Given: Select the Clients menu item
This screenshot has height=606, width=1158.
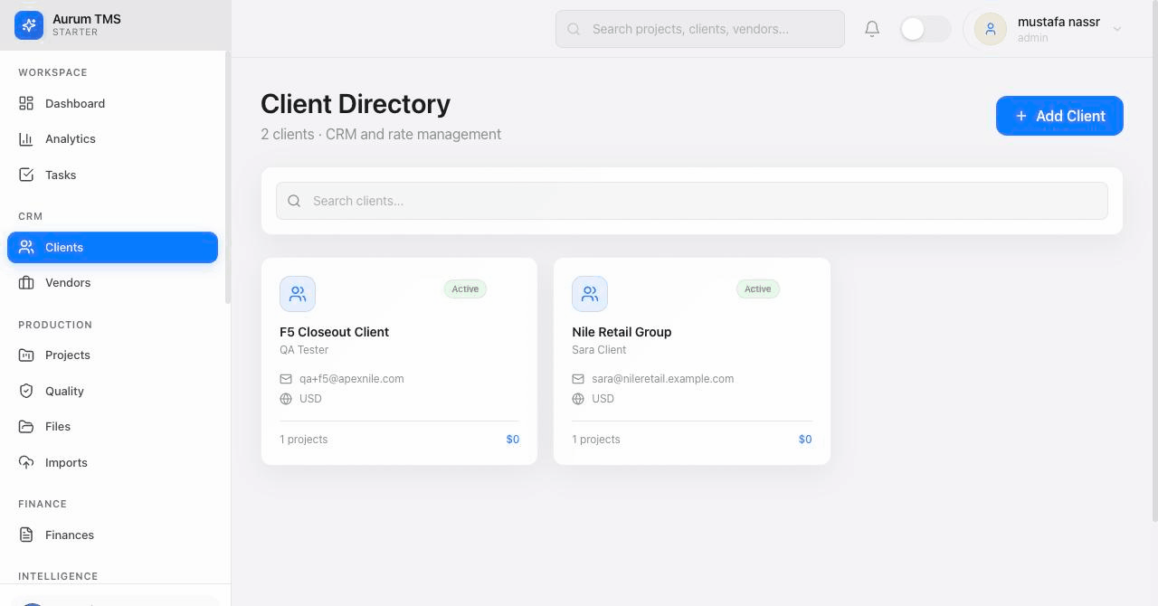Looking at the screenshot, I should (x=112, y=247).
